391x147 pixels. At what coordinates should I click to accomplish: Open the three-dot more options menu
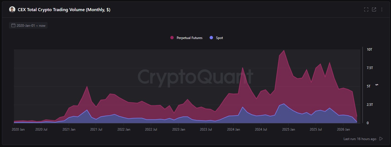click(x=382, y=10)
